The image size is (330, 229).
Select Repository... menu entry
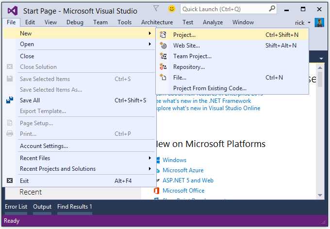(232, 67)
